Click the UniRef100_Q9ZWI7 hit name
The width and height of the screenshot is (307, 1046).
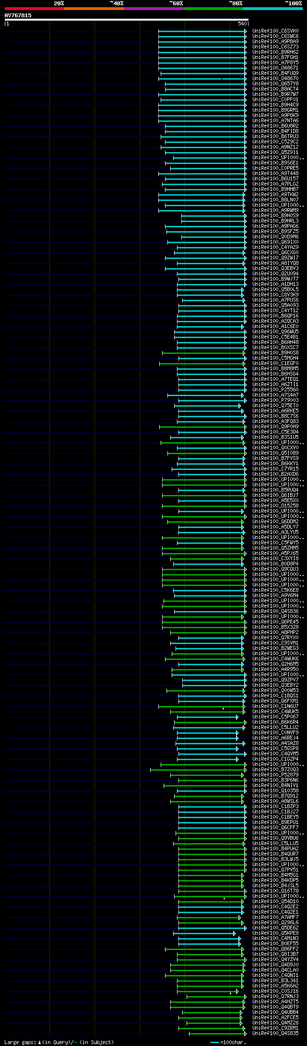(x=275, y=258)
